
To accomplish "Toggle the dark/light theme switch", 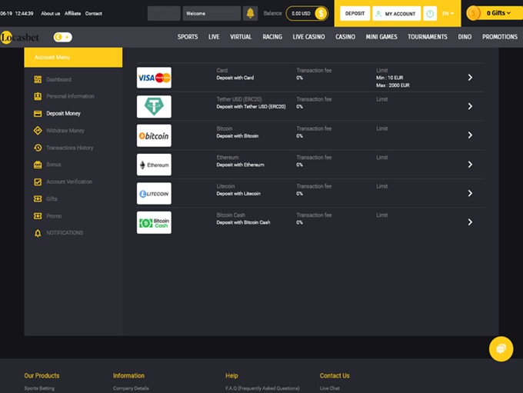I will [62, 37].
